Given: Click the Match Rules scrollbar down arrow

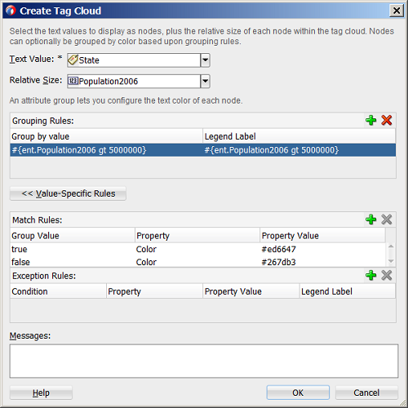Looking at the screenshot, I should [x=391, y=261].
